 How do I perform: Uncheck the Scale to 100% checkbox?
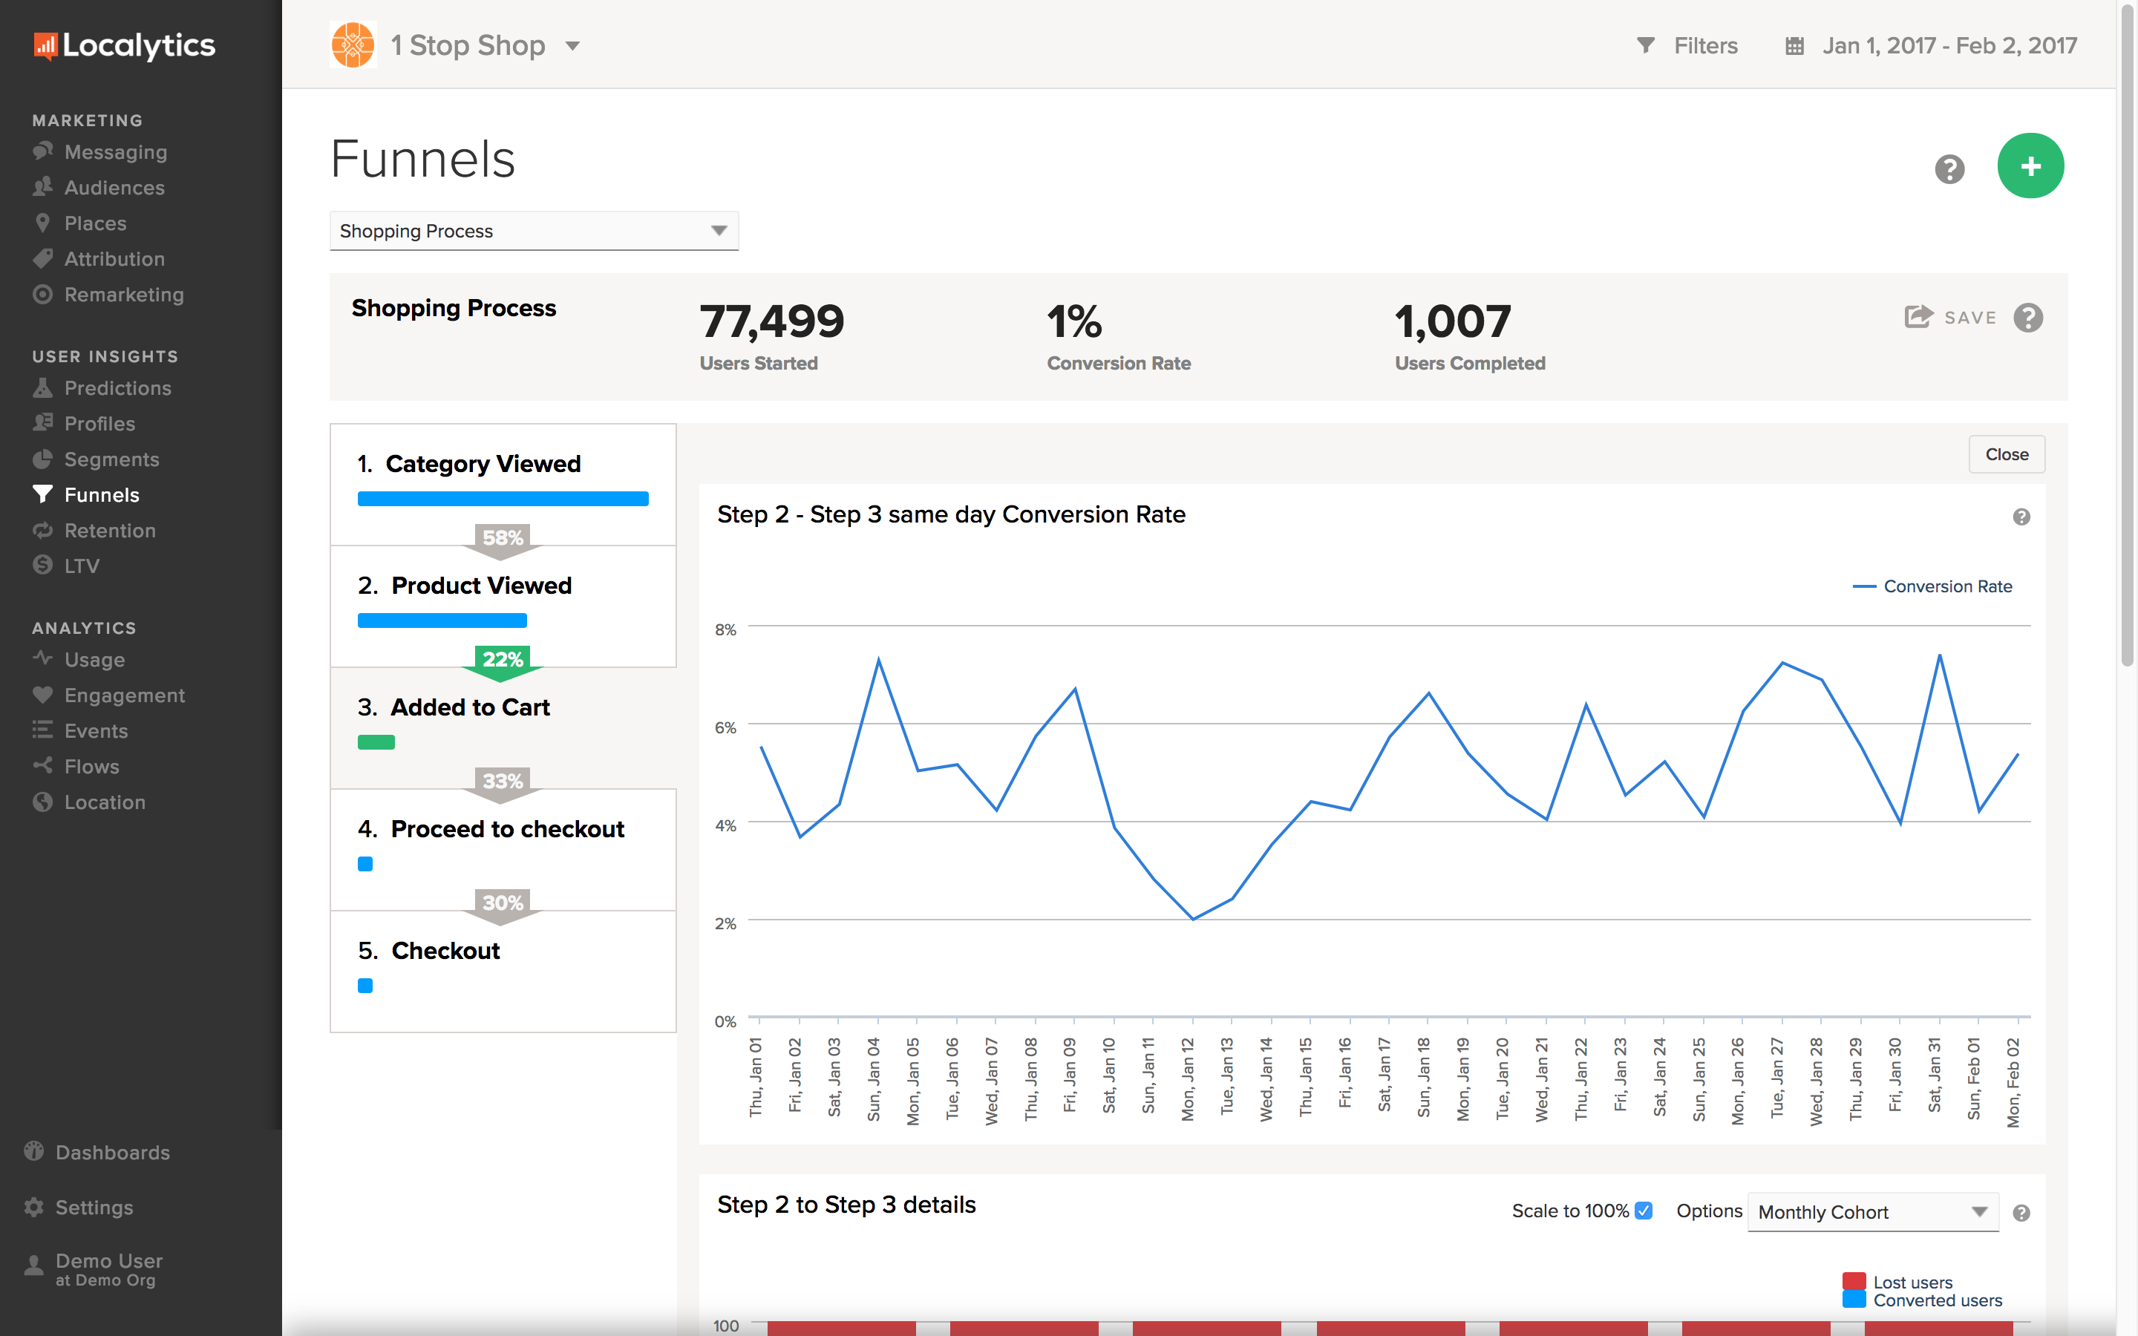1644,1211
